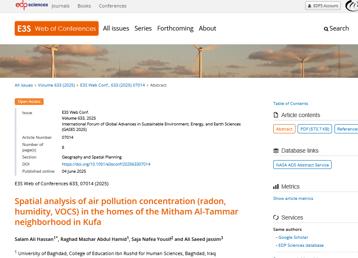Click the E3S Web of Conferences logo
This screenshot has height=258, width=358.
[57, 28]
